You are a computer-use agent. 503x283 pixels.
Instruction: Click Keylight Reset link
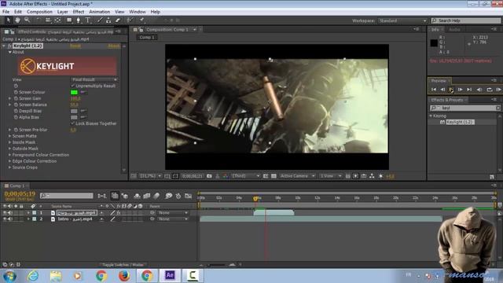tap(75, 46)
